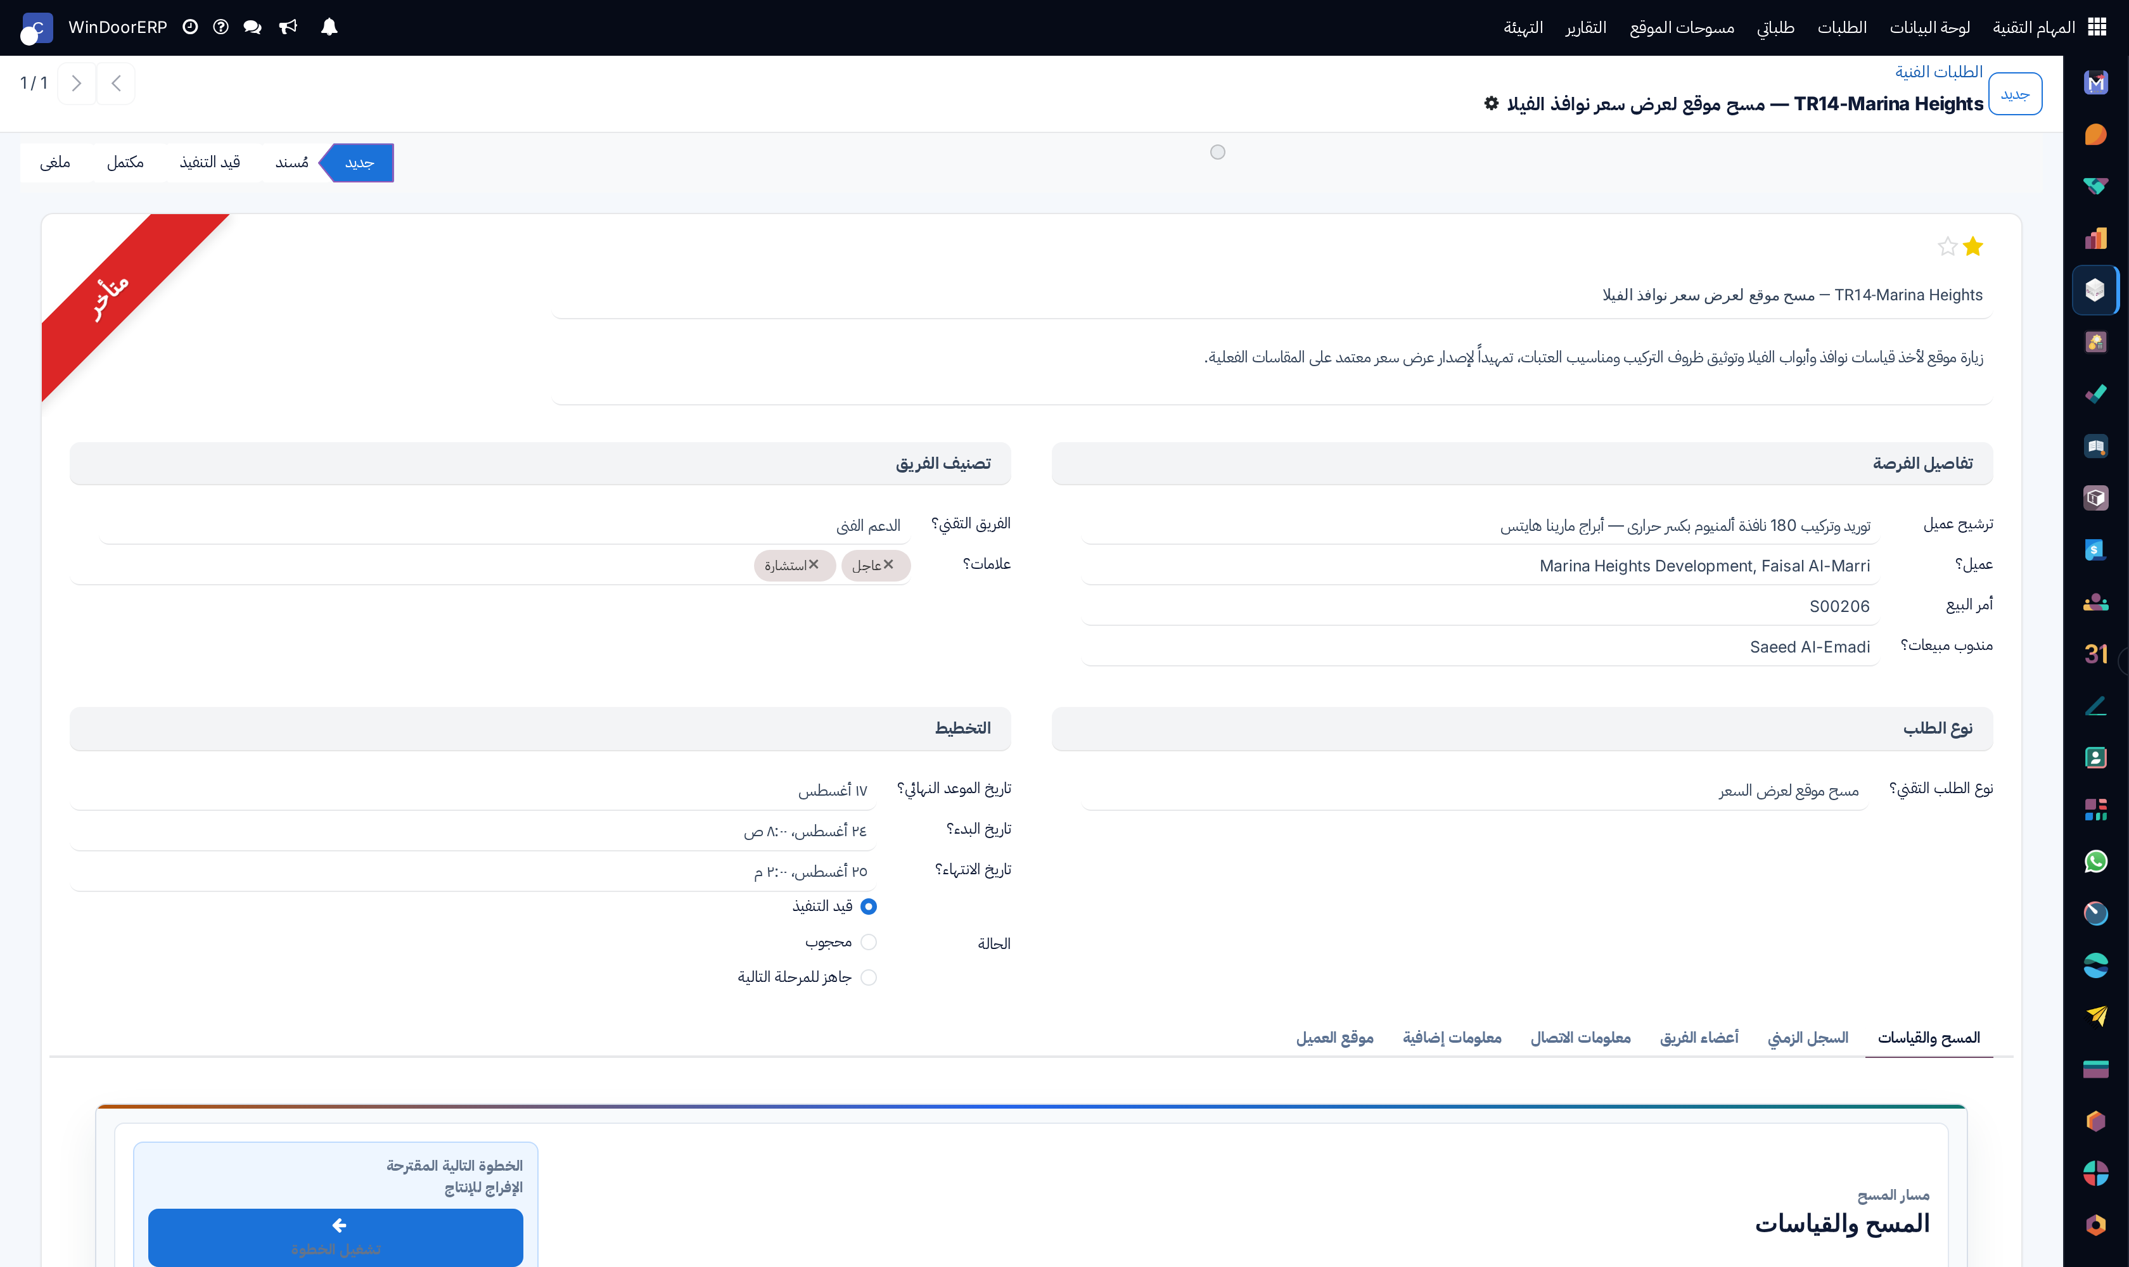The height and width of the screenshot is (1267, 2129).
Task: Open the M logo app icon
Action: click(x=2095, y=83)
